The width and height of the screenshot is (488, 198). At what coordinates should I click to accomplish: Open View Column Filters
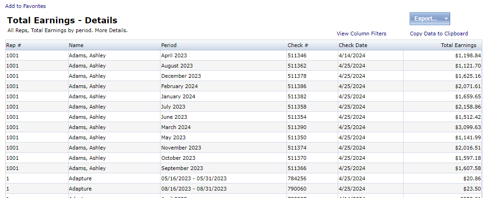[x=361, y=34]
